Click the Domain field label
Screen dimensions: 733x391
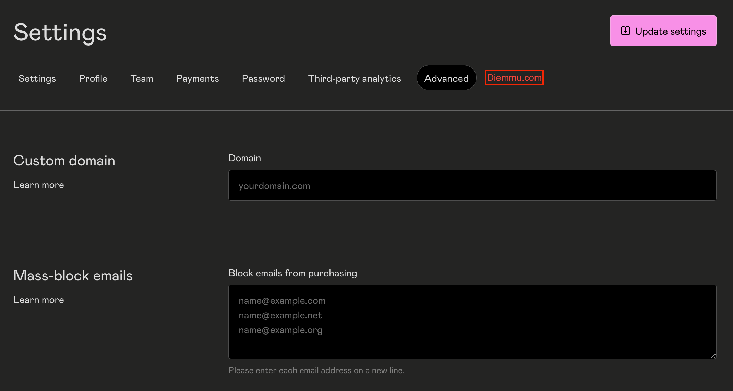click(x=244, y=158)
